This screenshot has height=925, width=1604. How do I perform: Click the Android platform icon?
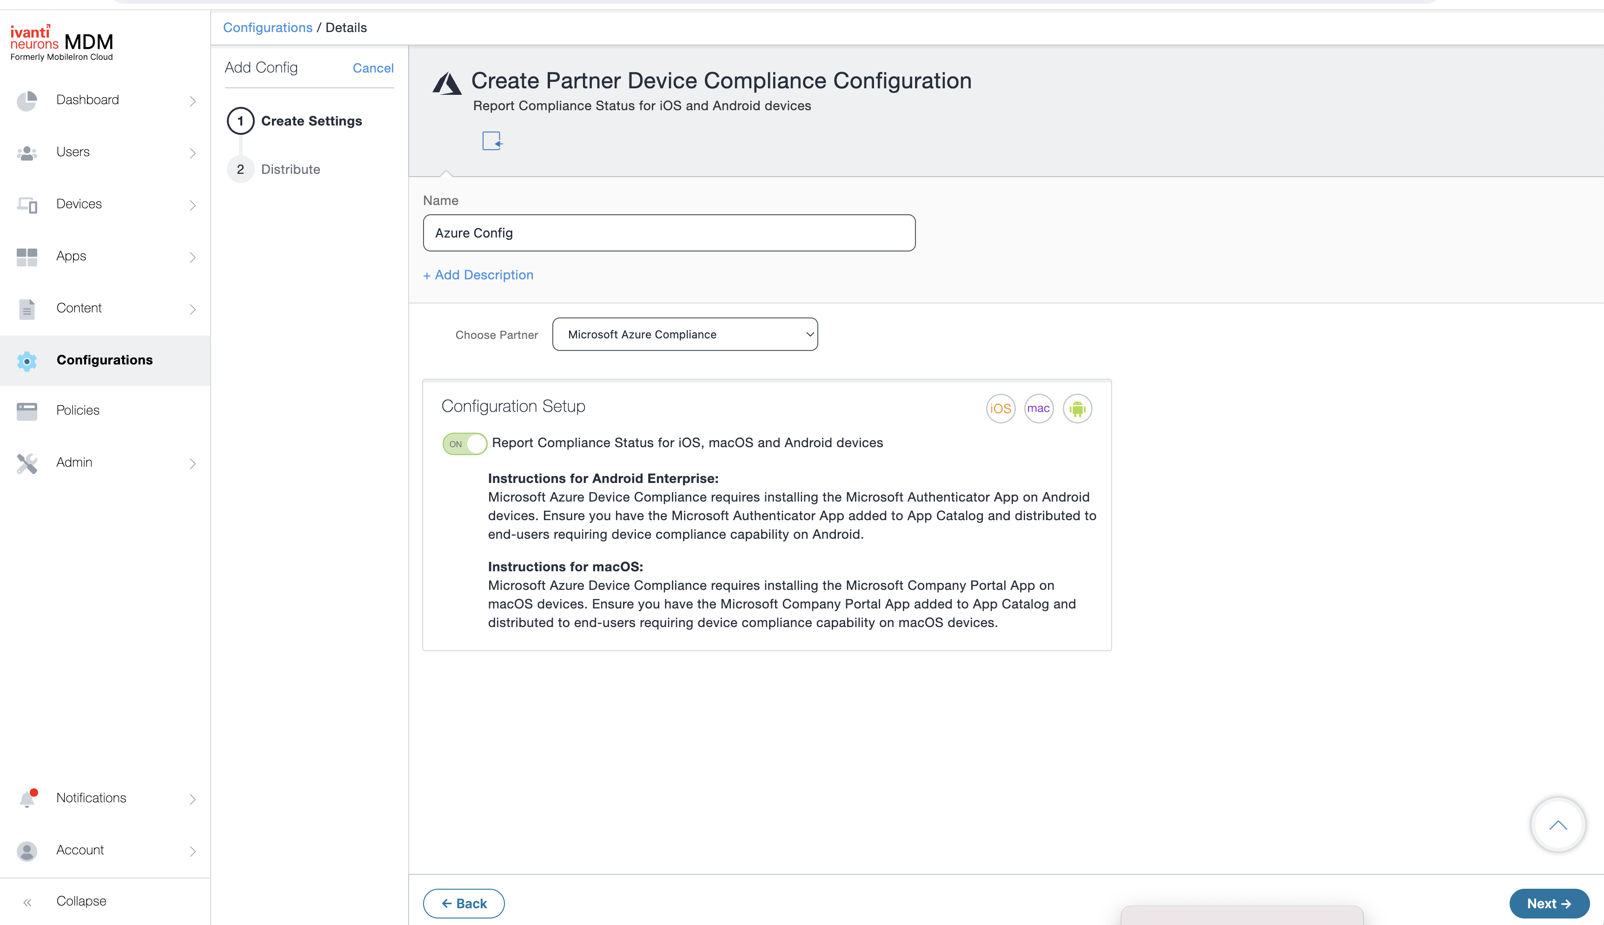tap(1077, 409)
